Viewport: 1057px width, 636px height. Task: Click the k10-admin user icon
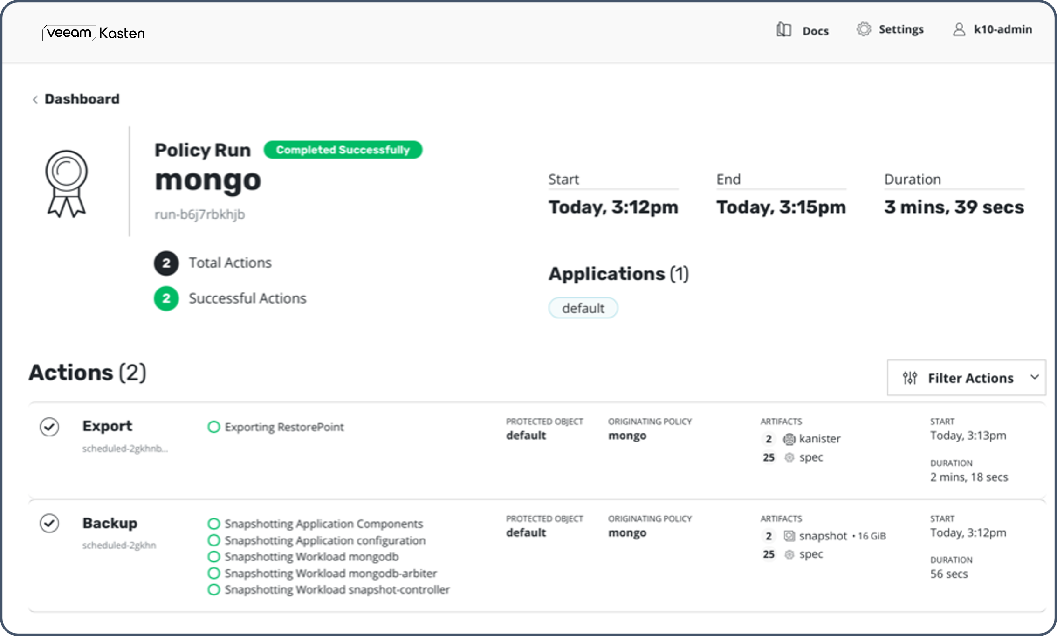pos(959,29)
